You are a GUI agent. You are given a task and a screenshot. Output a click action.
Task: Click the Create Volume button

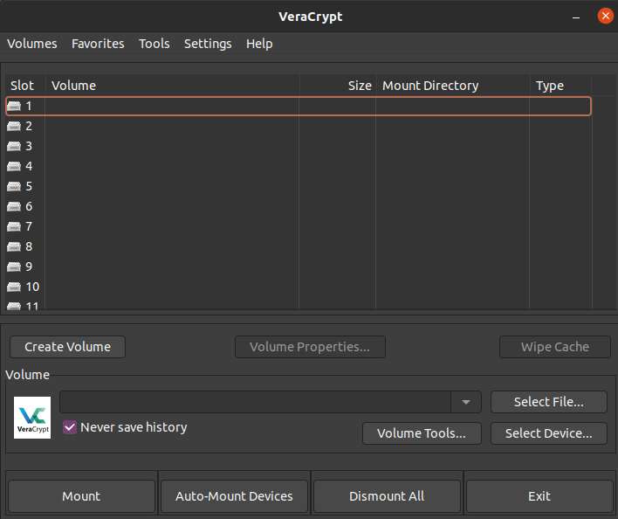click(68, 347)
